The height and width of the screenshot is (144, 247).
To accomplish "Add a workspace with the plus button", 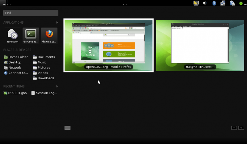I will click(241, 128).
